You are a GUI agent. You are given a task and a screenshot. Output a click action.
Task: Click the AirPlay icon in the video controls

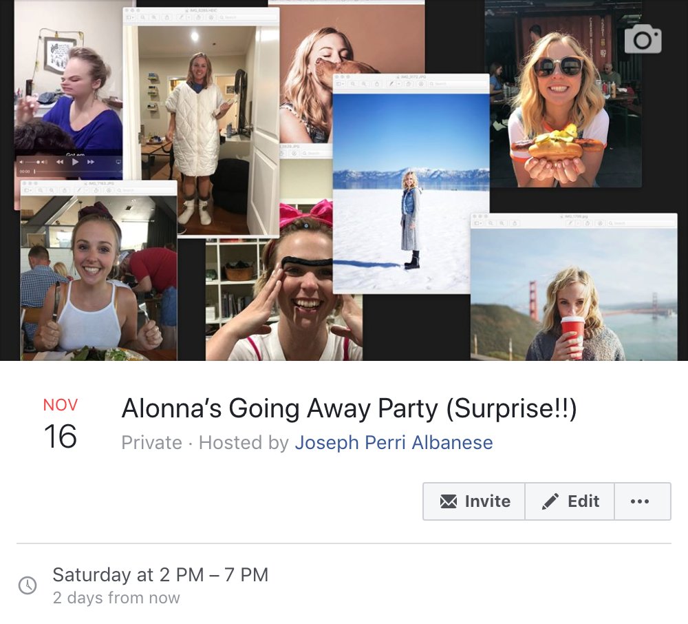click(118, 162)
